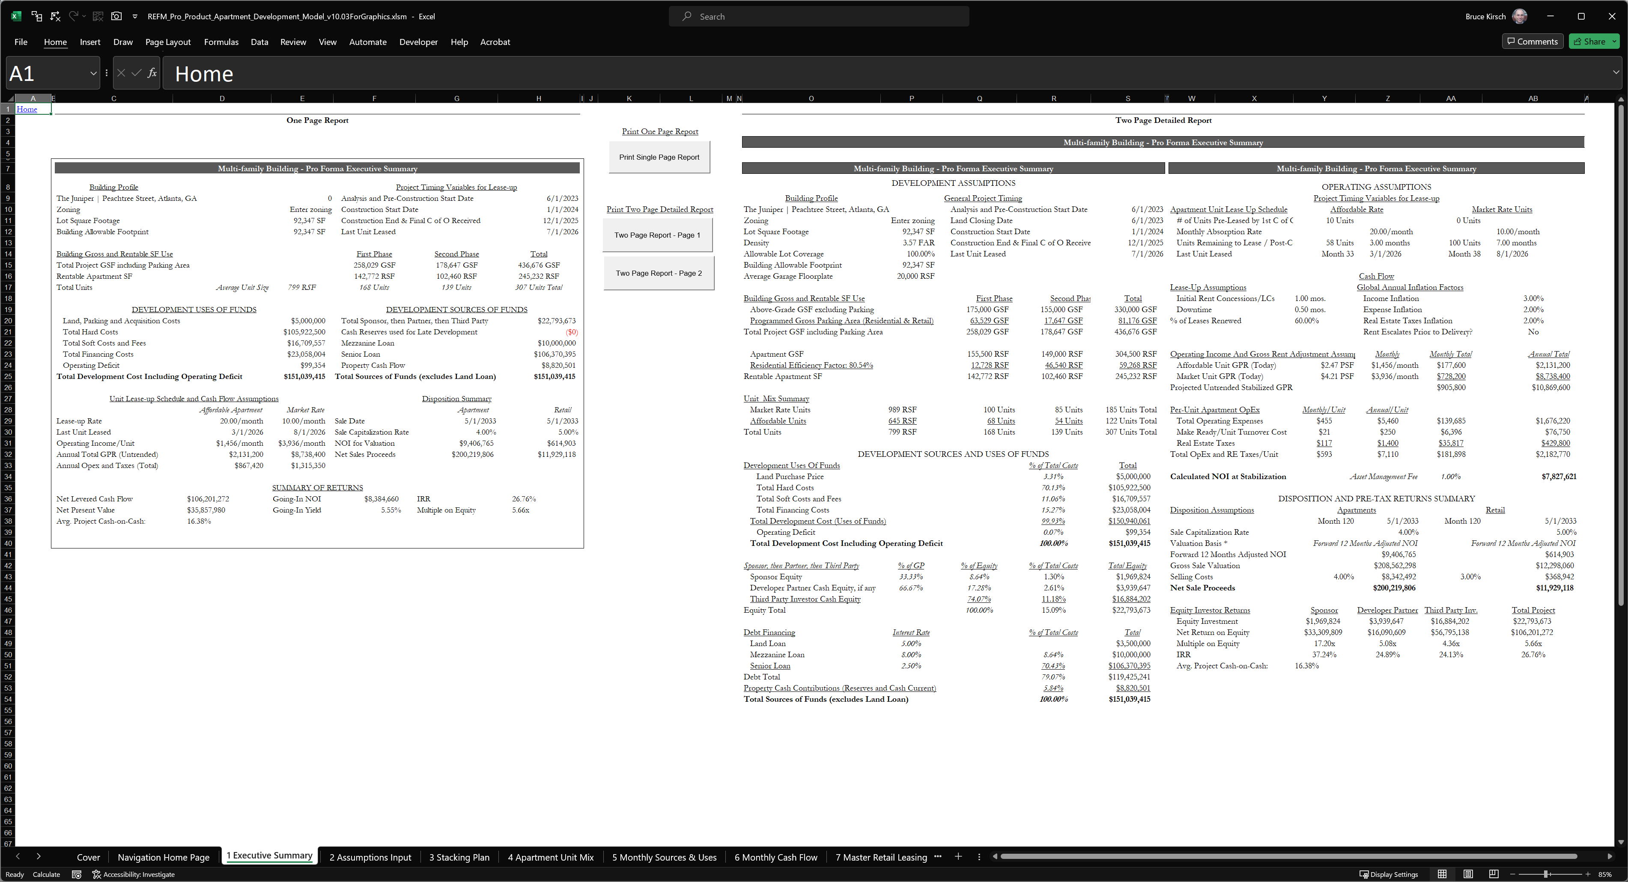Open the Acrobat ribbon tab

pyautogui.click(x=495, y=42)
